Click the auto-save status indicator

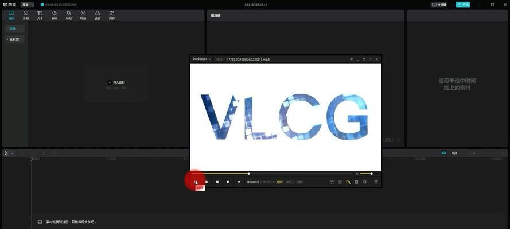tap(59, 5)
